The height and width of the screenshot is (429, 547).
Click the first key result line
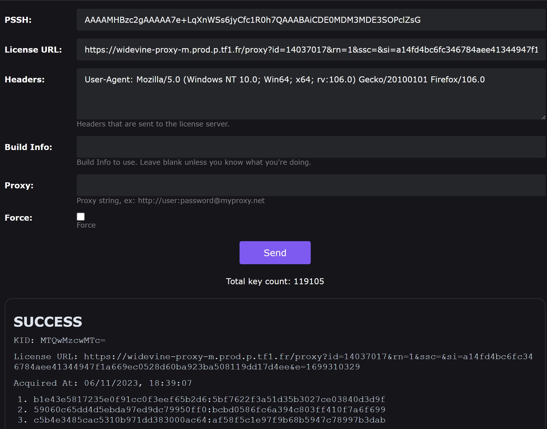[x=209, y=399]
